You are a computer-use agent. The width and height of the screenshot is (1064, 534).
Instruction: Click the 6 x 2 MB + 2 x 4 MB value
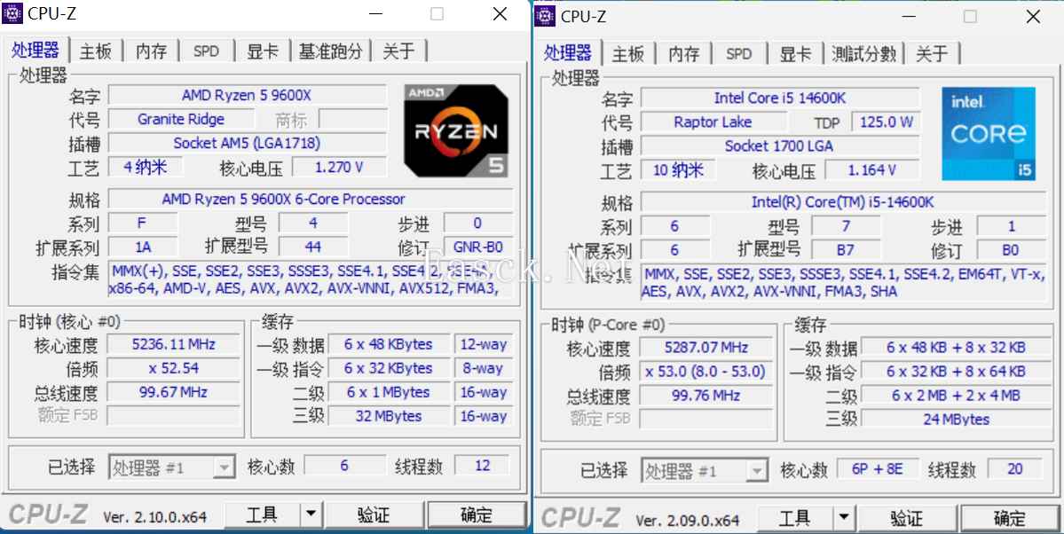coord(956,395)
